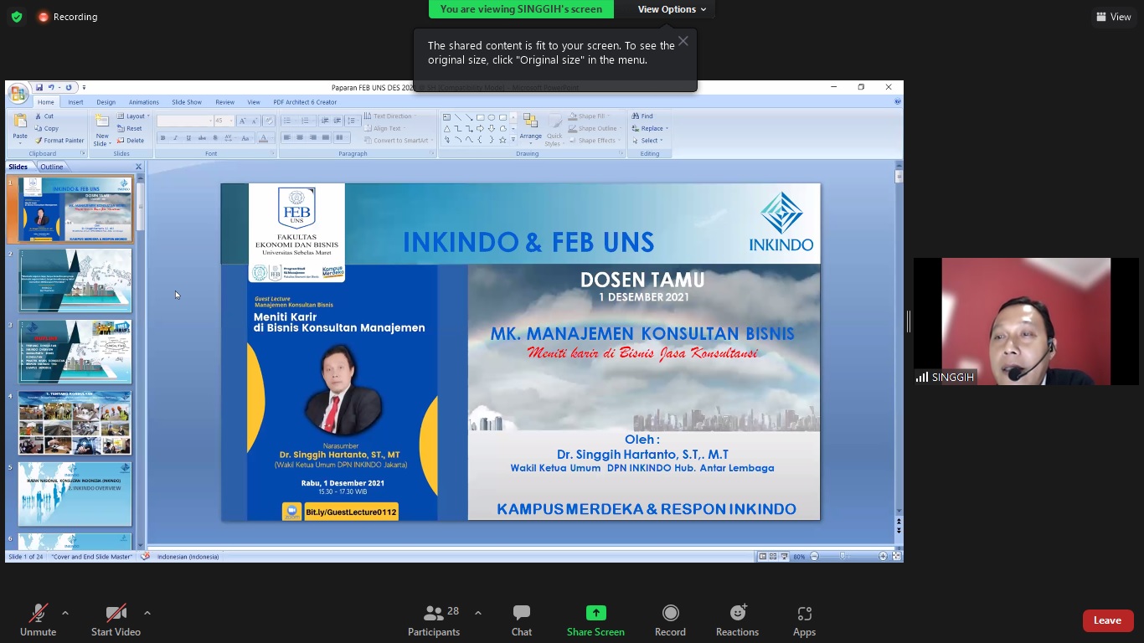This screenshot has width=1144, height=643.
Task: Open Zoom Participants panel
Action: [x=434, y=620]
